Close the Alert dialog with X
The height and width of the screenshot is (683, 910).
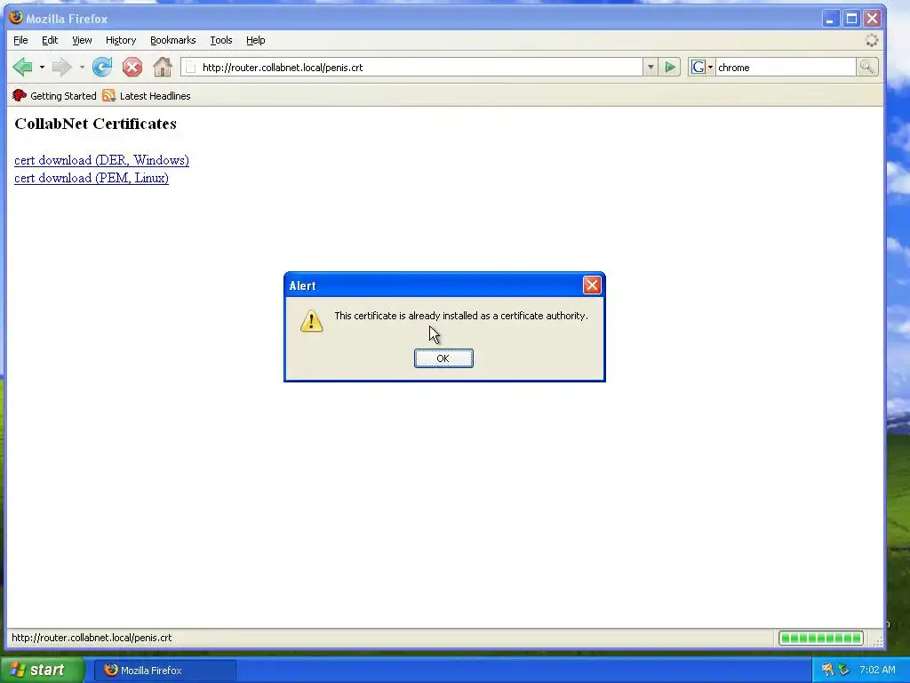[591, 285]
